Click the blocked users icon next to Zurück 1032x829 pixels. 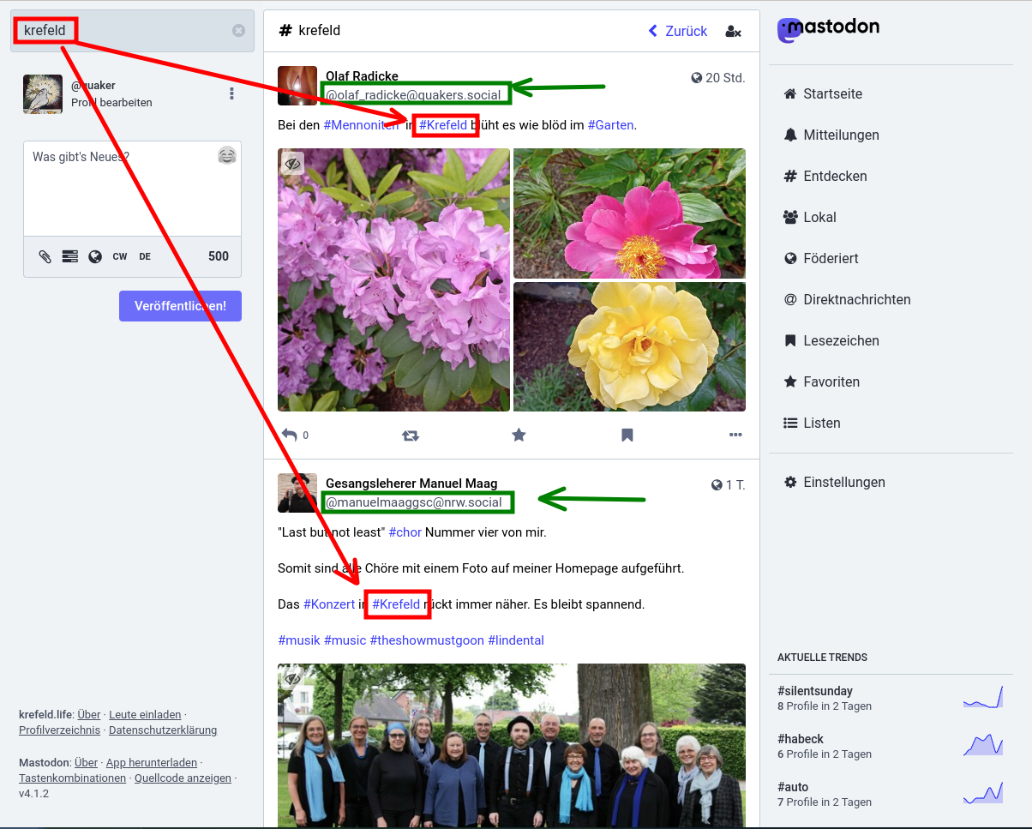(x=734, y=31)
